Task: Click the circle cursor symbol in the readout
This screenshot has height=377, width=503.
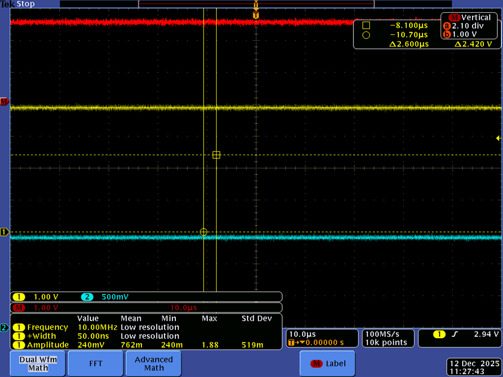Action: [366, 35]
